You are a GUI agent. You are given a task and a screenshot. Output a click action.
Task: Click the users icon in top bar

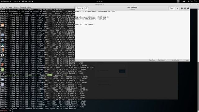(184, 1)
